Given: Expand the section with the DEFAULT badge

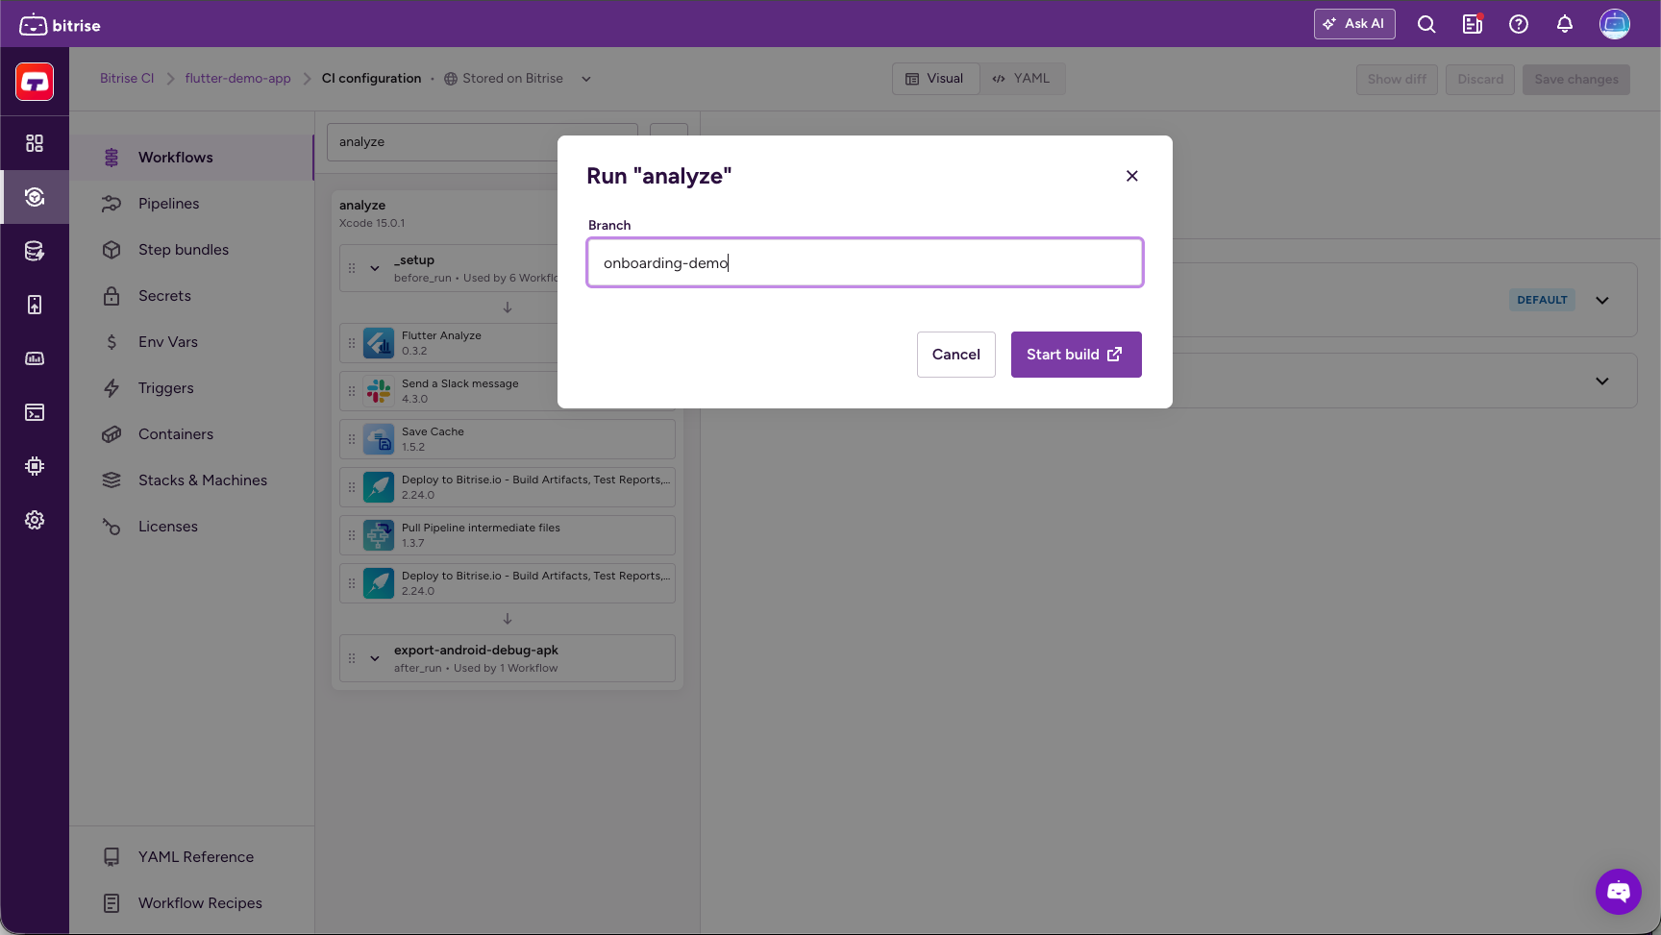Looking at the screenshot, I should click(x=1602, y=300).
